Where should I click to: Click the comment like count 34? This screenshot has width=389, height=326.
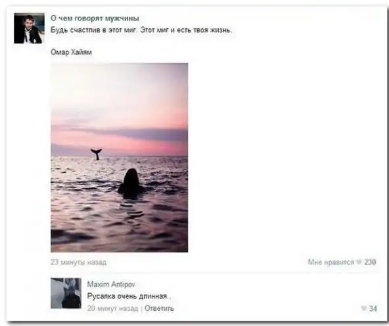pyautogui.click(x=373, y=309)
